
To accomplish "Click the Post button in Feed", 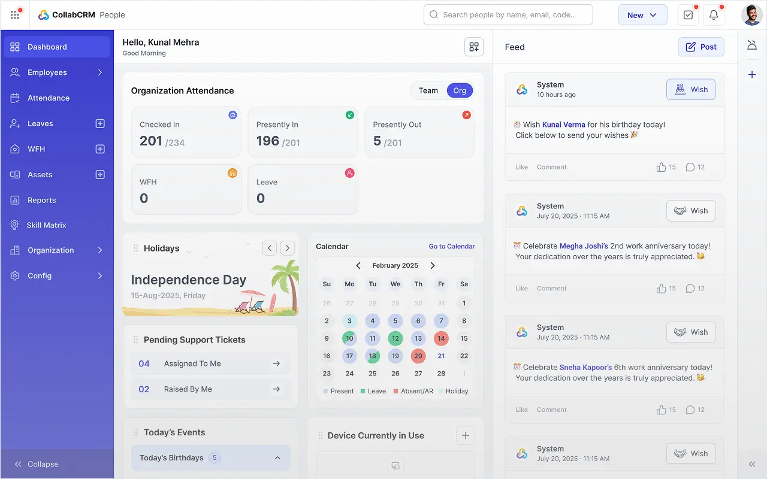I will coord(701,47).
